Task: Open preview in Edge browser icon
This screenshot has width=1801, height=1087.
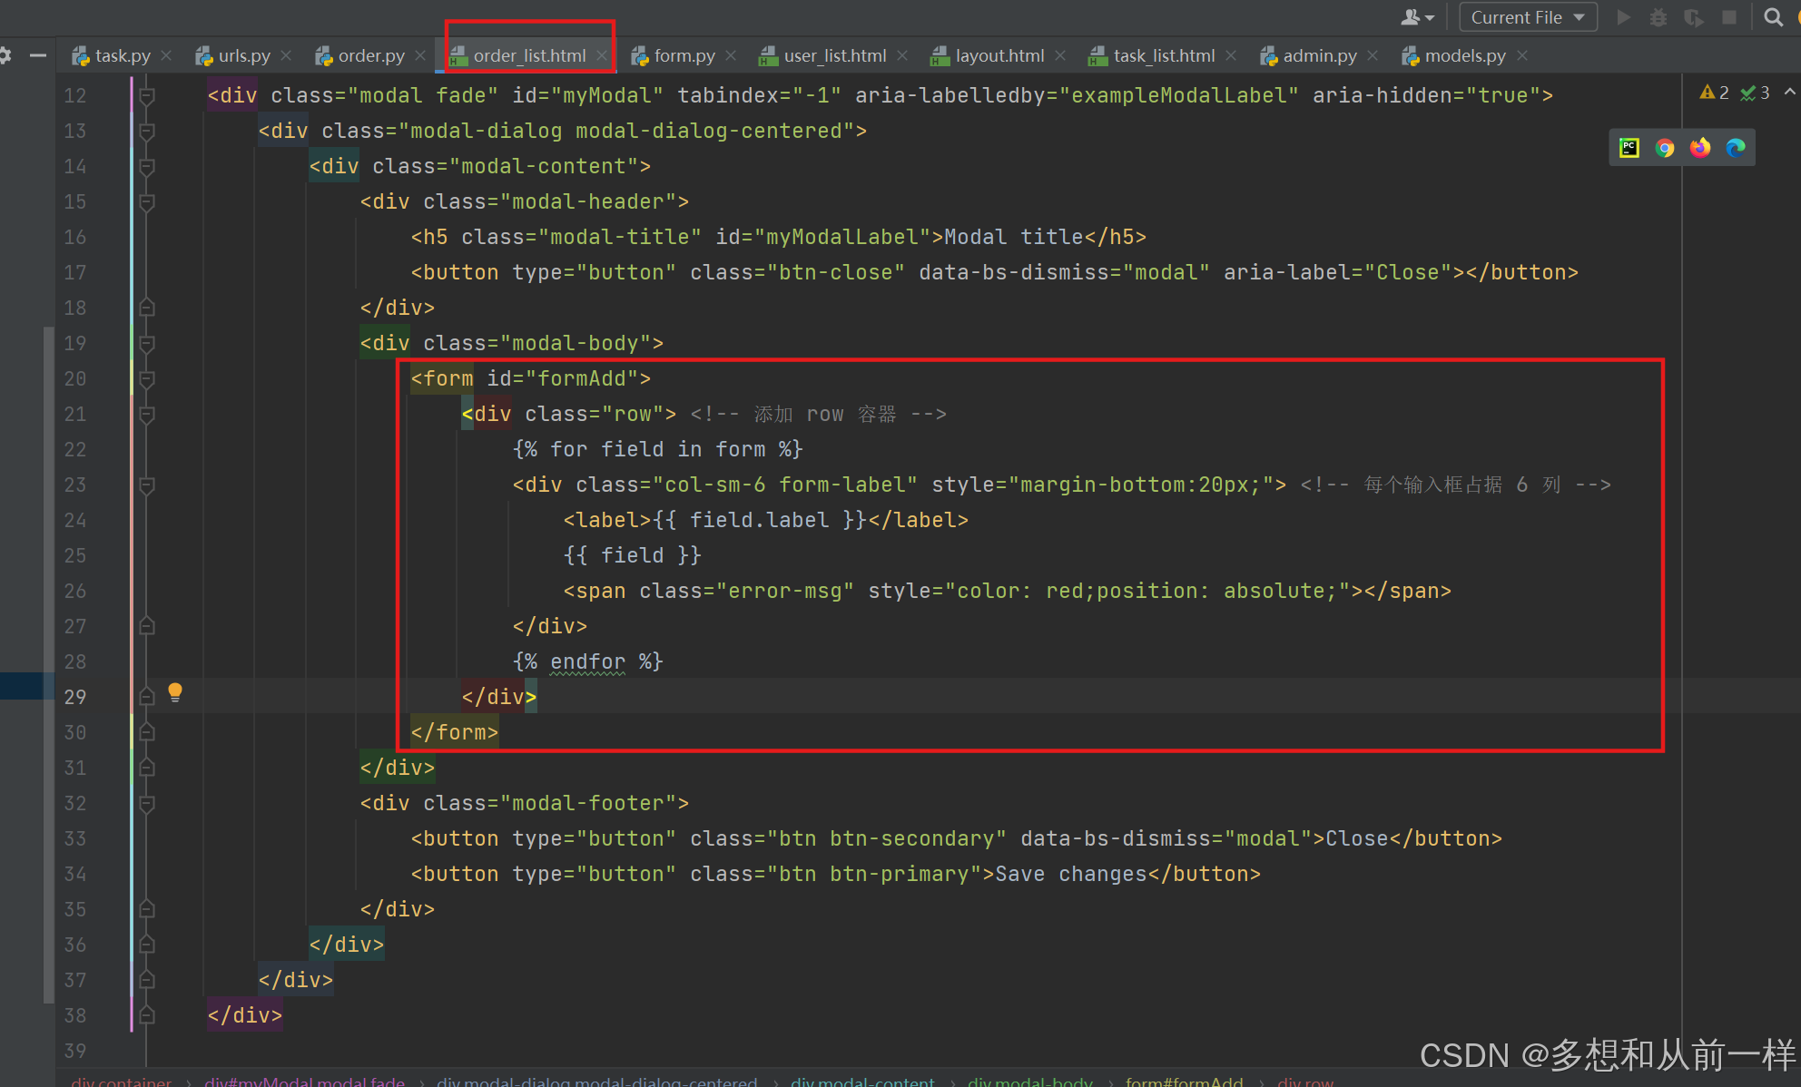Action: point(1735,148)
